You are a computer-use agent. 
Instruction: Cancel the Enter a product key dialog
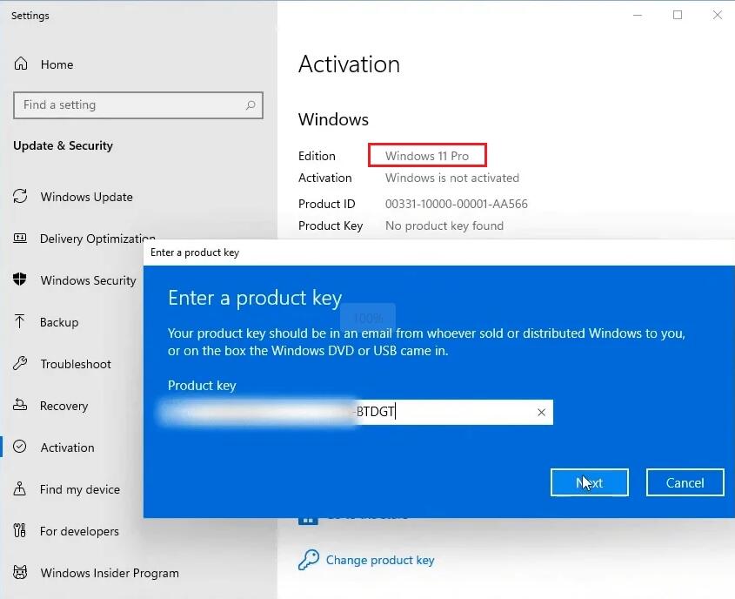point(685,482)
